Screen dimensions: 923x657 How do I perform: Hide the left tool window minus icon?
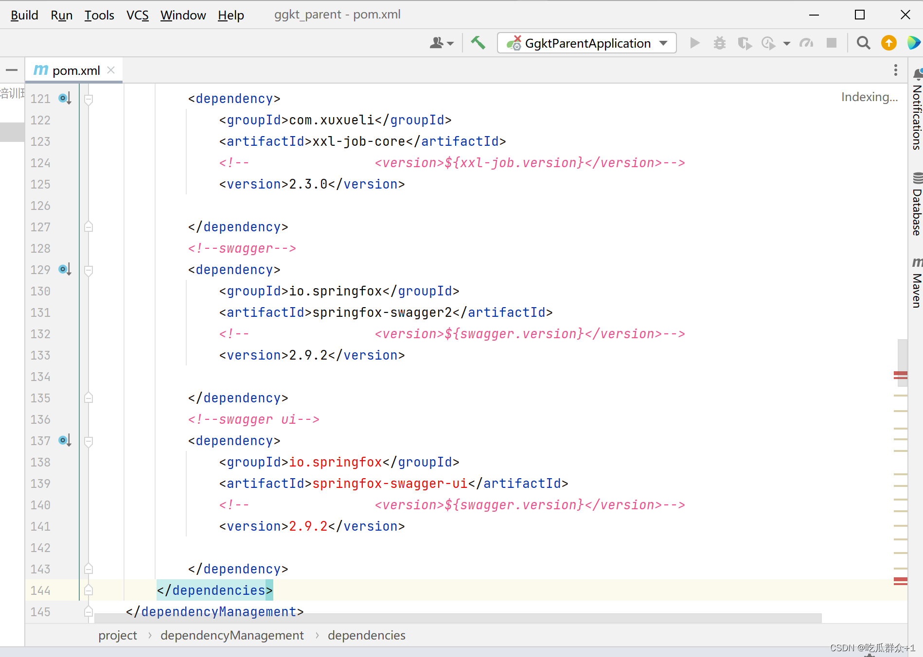12,70
